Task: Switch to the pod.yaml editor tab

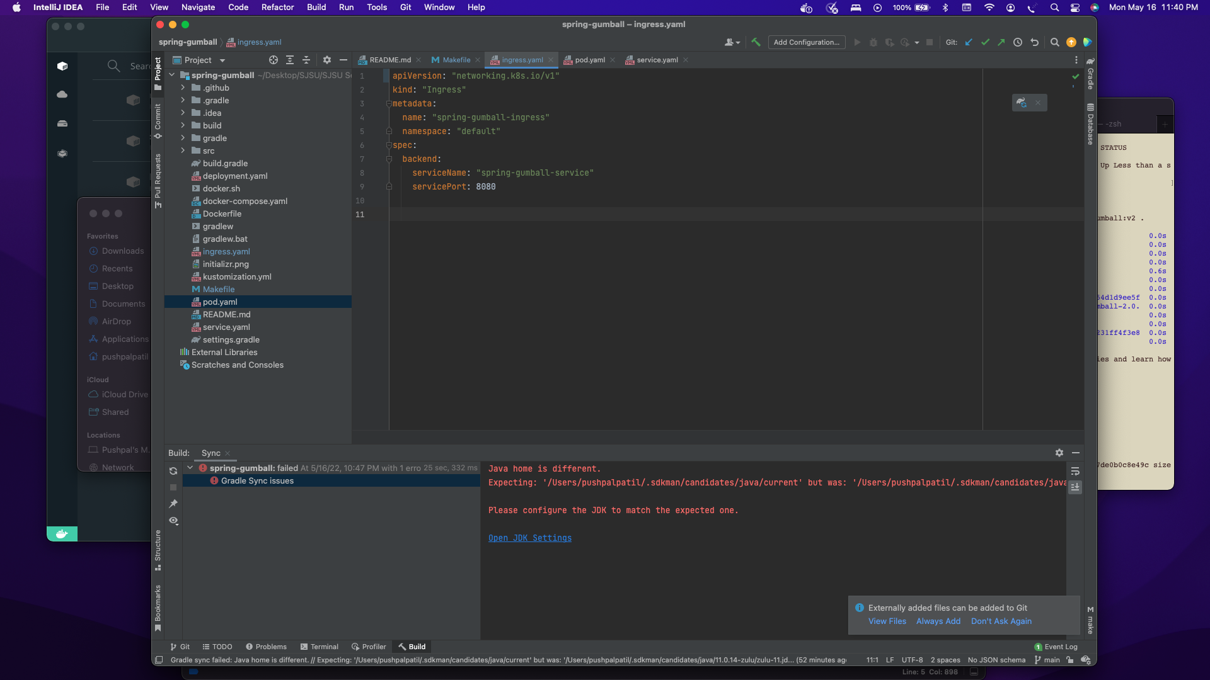Action: pos(589,60)
